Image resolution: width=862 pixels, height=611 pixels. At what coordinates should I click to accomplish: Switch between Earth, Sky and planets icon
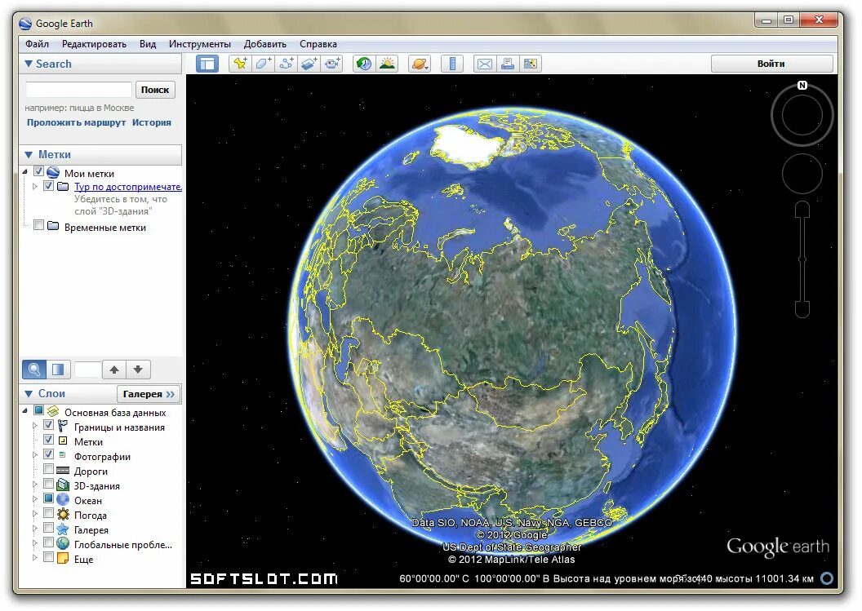[x=420, y=64]
